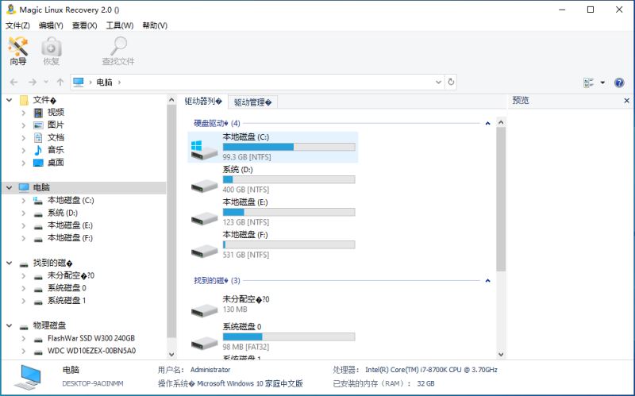Switch to the 驱动器列 tab
The image size is (635, 396).
(203, 102)
